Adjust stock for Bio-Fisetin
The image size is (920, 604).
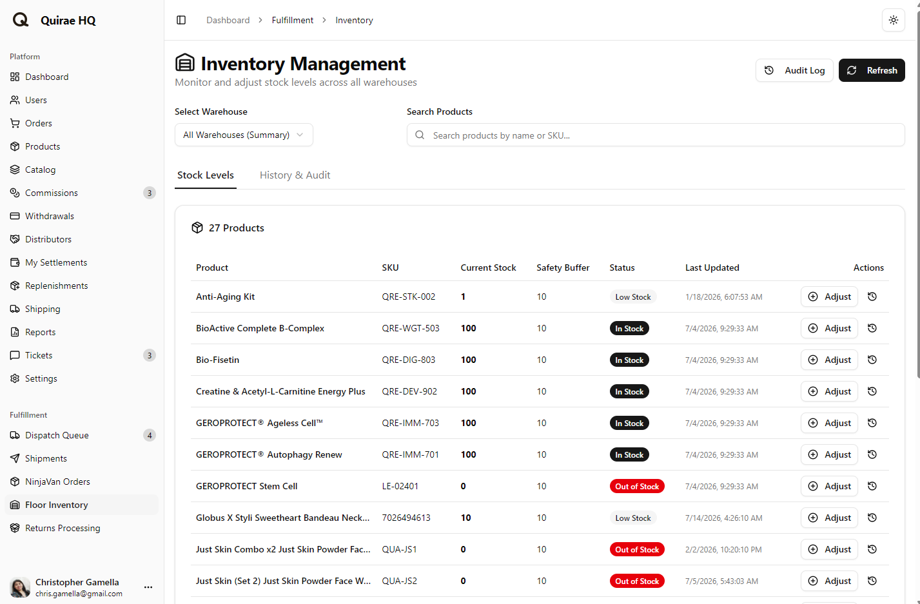tap(829, 360)
